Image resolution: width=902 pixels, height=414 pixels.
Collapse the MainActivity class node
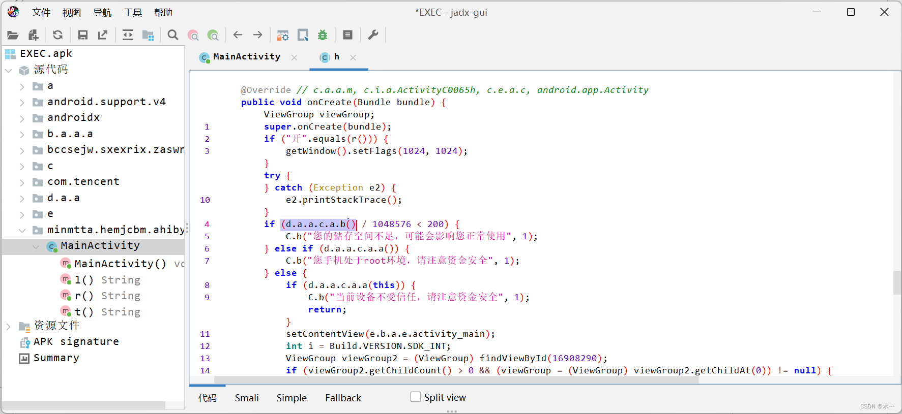pos(36,246)
